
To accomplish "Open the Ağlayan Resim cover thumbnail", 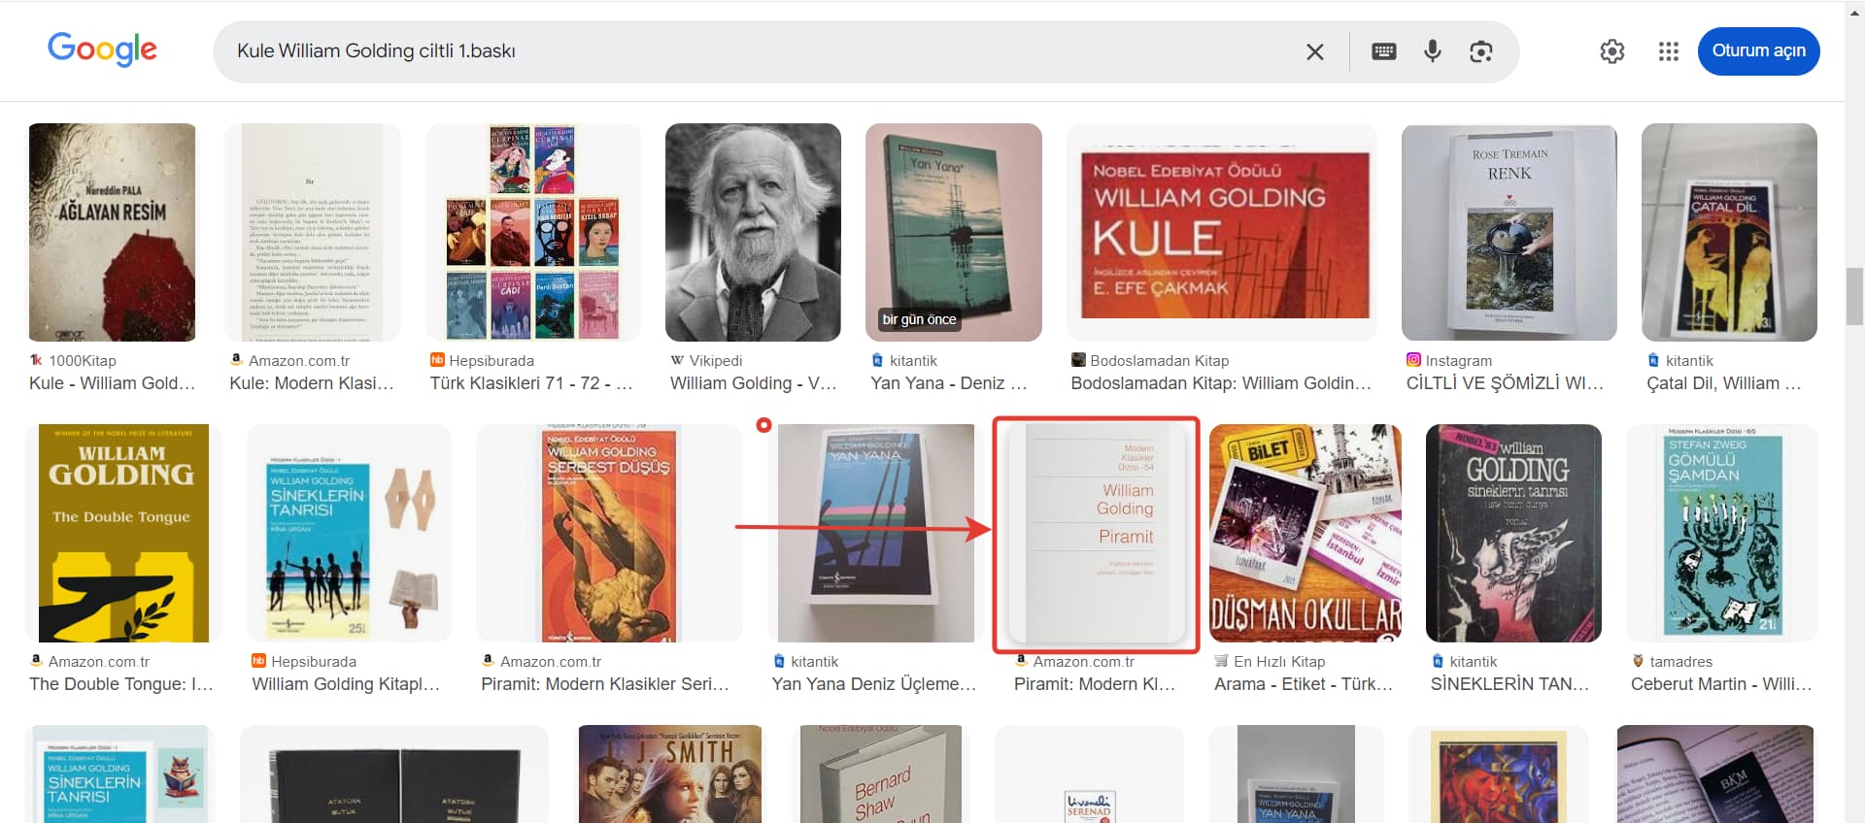I will pyautogui.click(x=113, y=232).
